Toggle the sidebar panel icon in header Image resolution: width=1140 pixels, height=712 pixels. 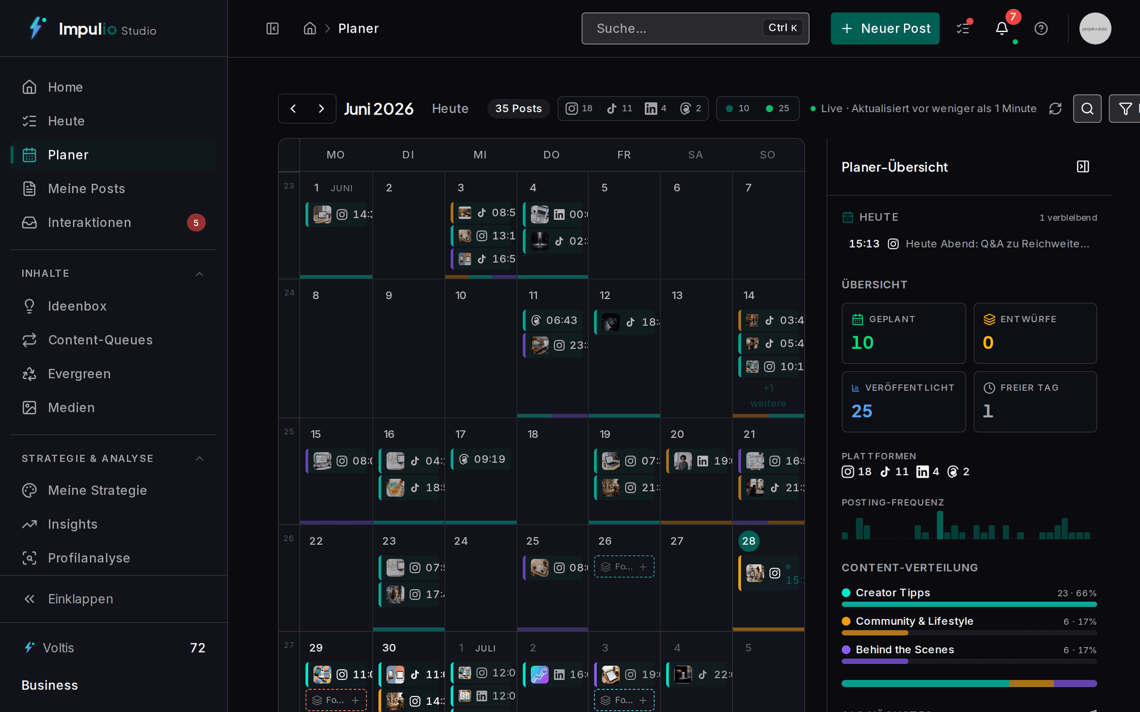point(273,28)
